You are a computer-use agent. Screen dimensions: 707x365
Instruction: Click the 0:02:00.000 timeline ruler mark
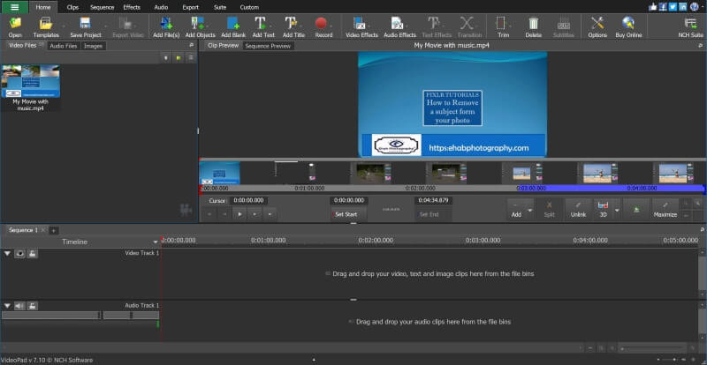pyautogui.click(x=376, y=241)
